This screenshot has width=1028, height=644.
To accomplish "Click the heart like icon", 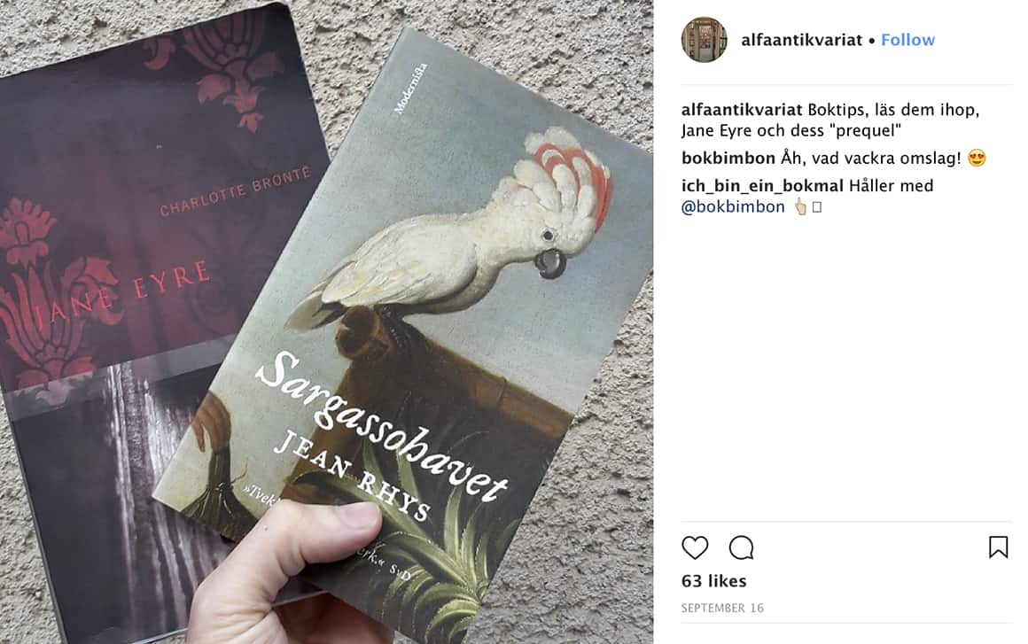I will [x=695, y=547].
